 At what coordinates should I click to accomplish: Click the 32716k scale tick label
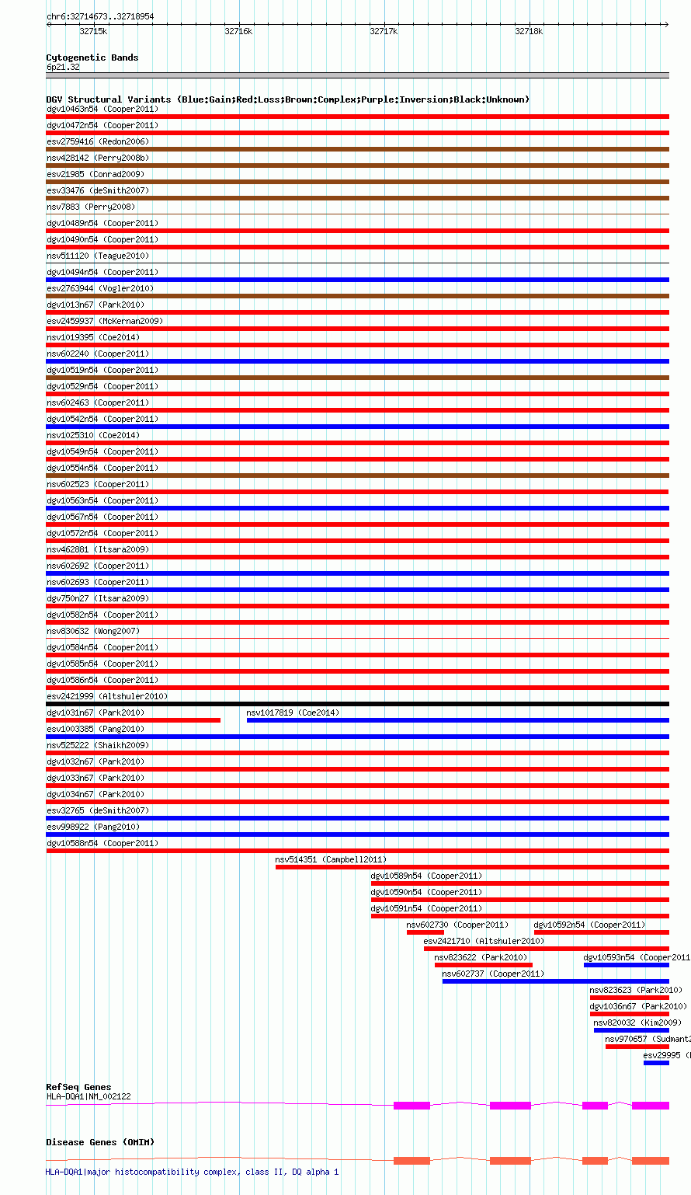pos(238,31)
